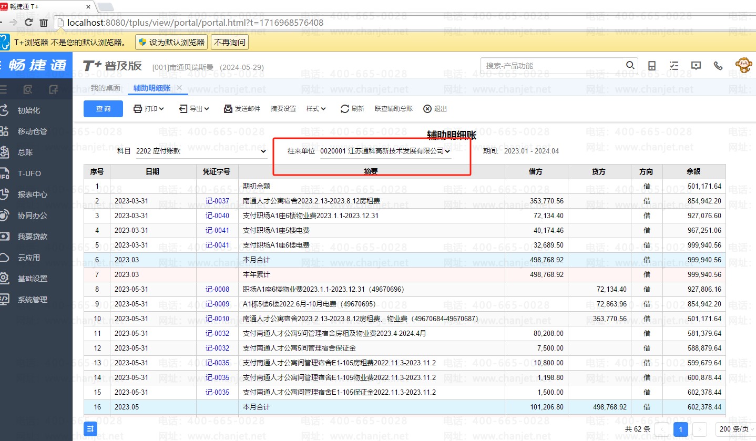The image size is (756, 441).
Task: Click the phone support icon
Action: [x=718, y=66]
